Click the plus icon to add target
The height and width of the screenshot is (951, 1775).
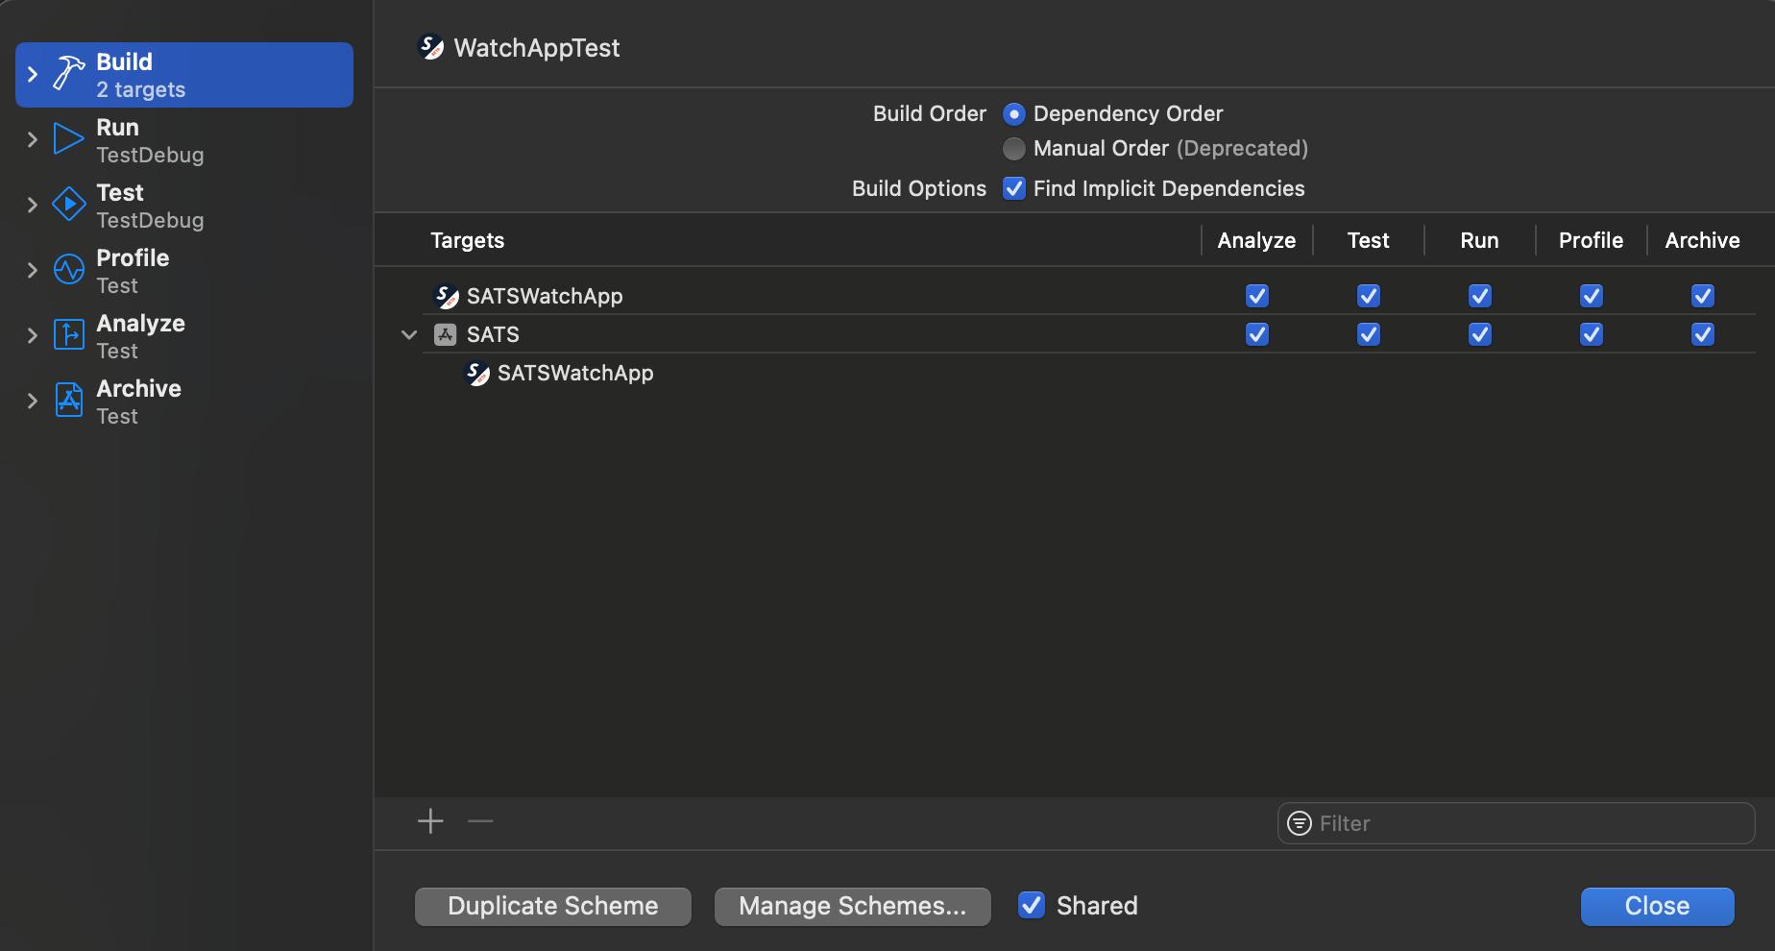[x=430, y=821]
